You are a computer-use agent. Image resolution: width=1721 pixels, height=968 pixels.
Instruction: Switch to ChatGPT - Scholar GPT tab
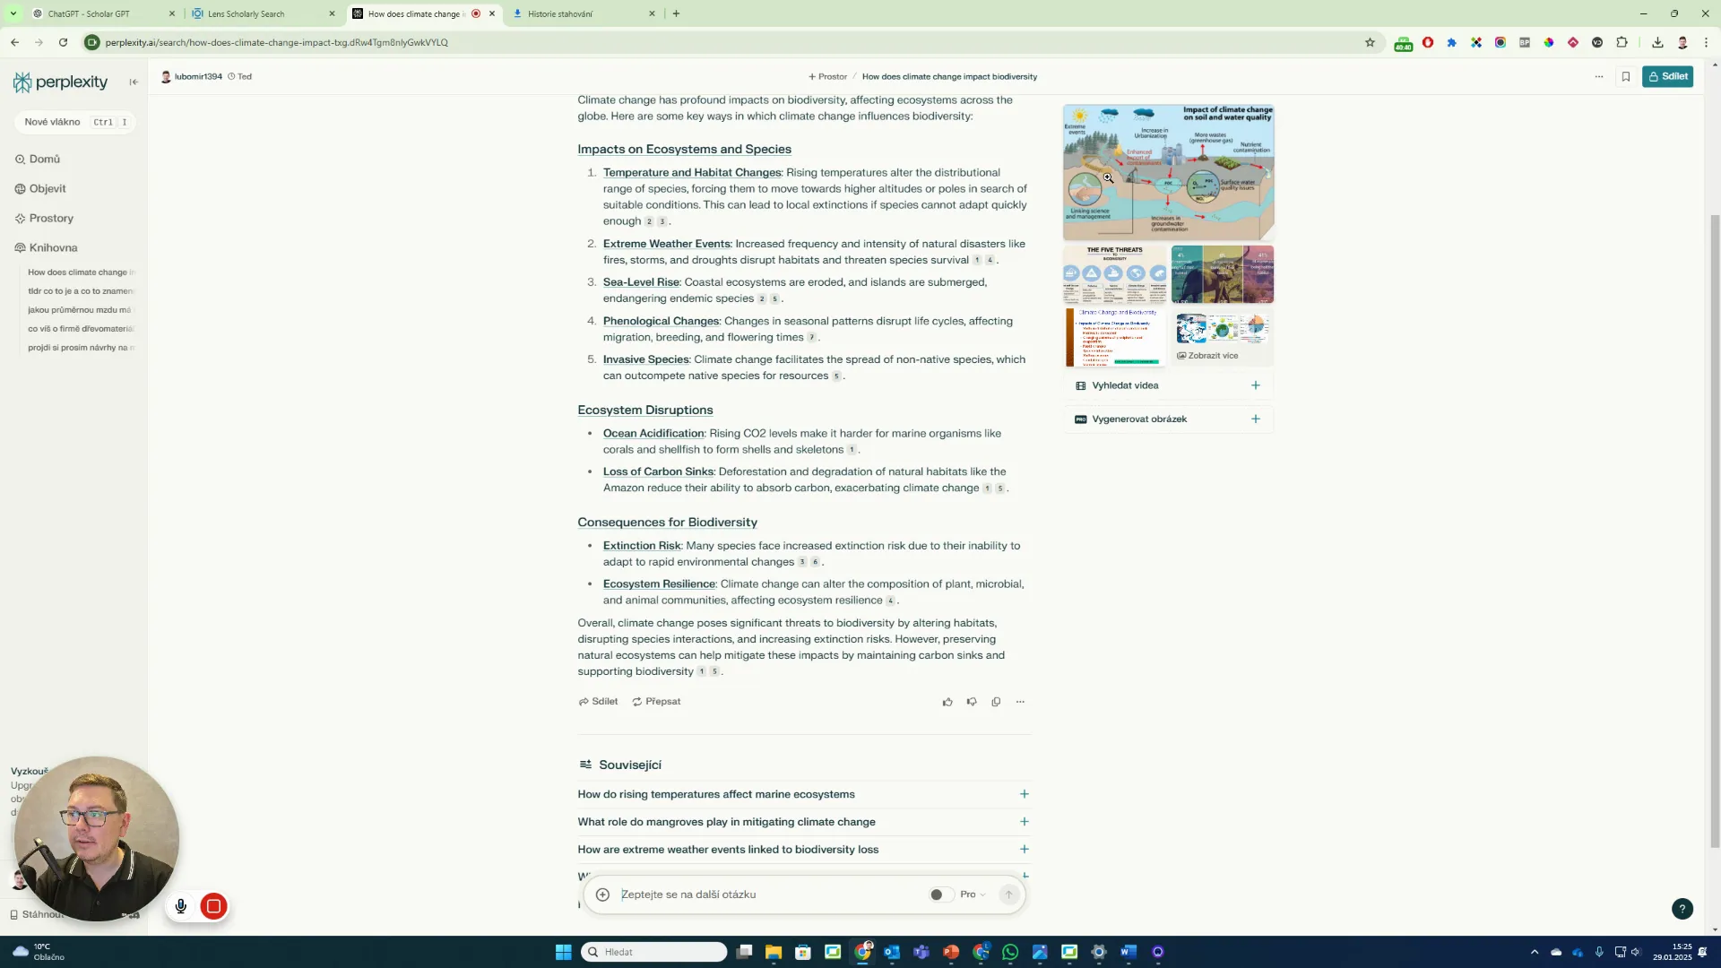103,13
